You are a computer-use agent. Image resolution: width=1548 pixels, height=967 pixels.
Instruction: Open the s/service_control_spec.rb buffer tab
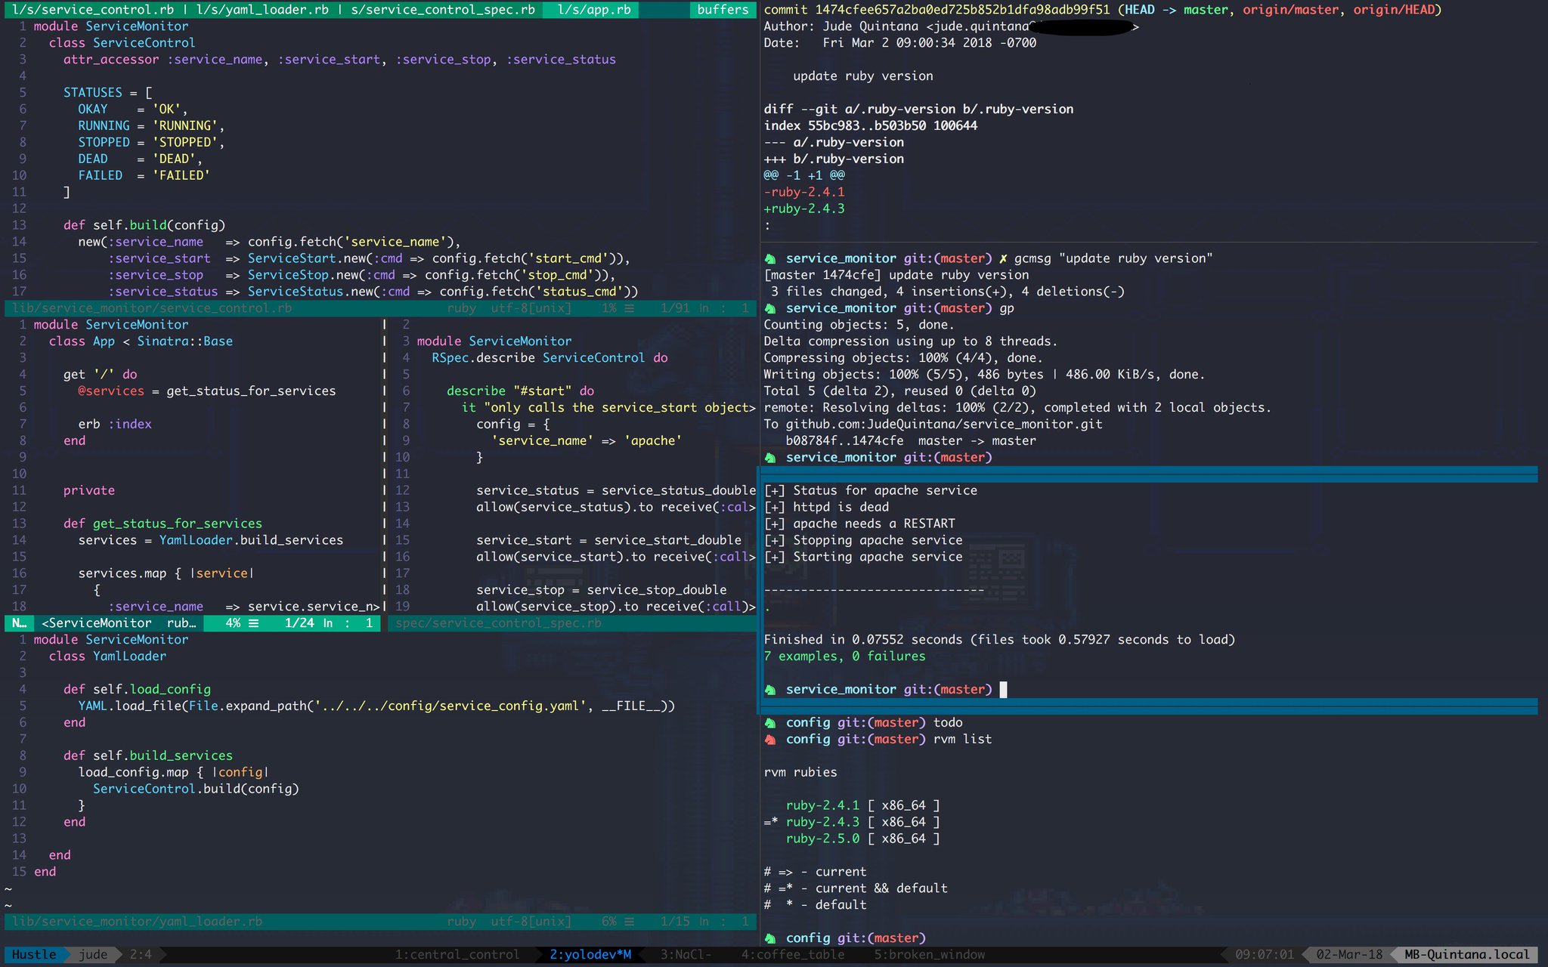tap(443, 10)
